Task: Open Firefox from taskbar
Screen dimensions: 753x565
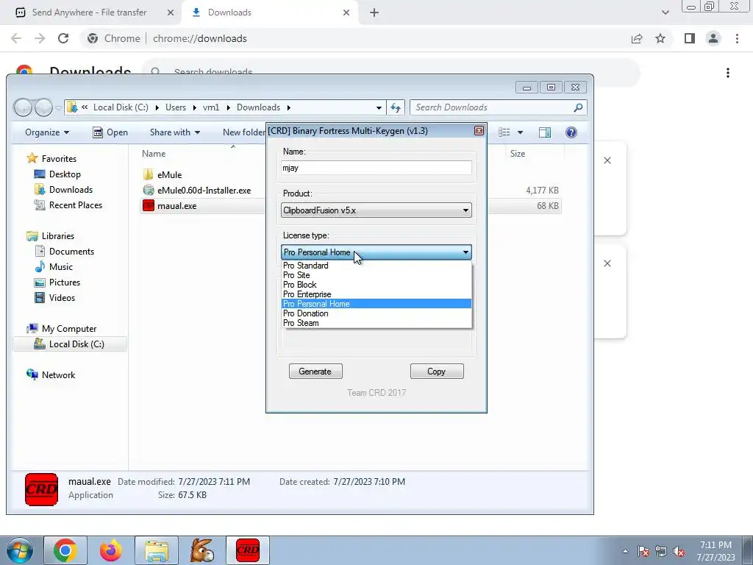Action: (x=111, y=550)
